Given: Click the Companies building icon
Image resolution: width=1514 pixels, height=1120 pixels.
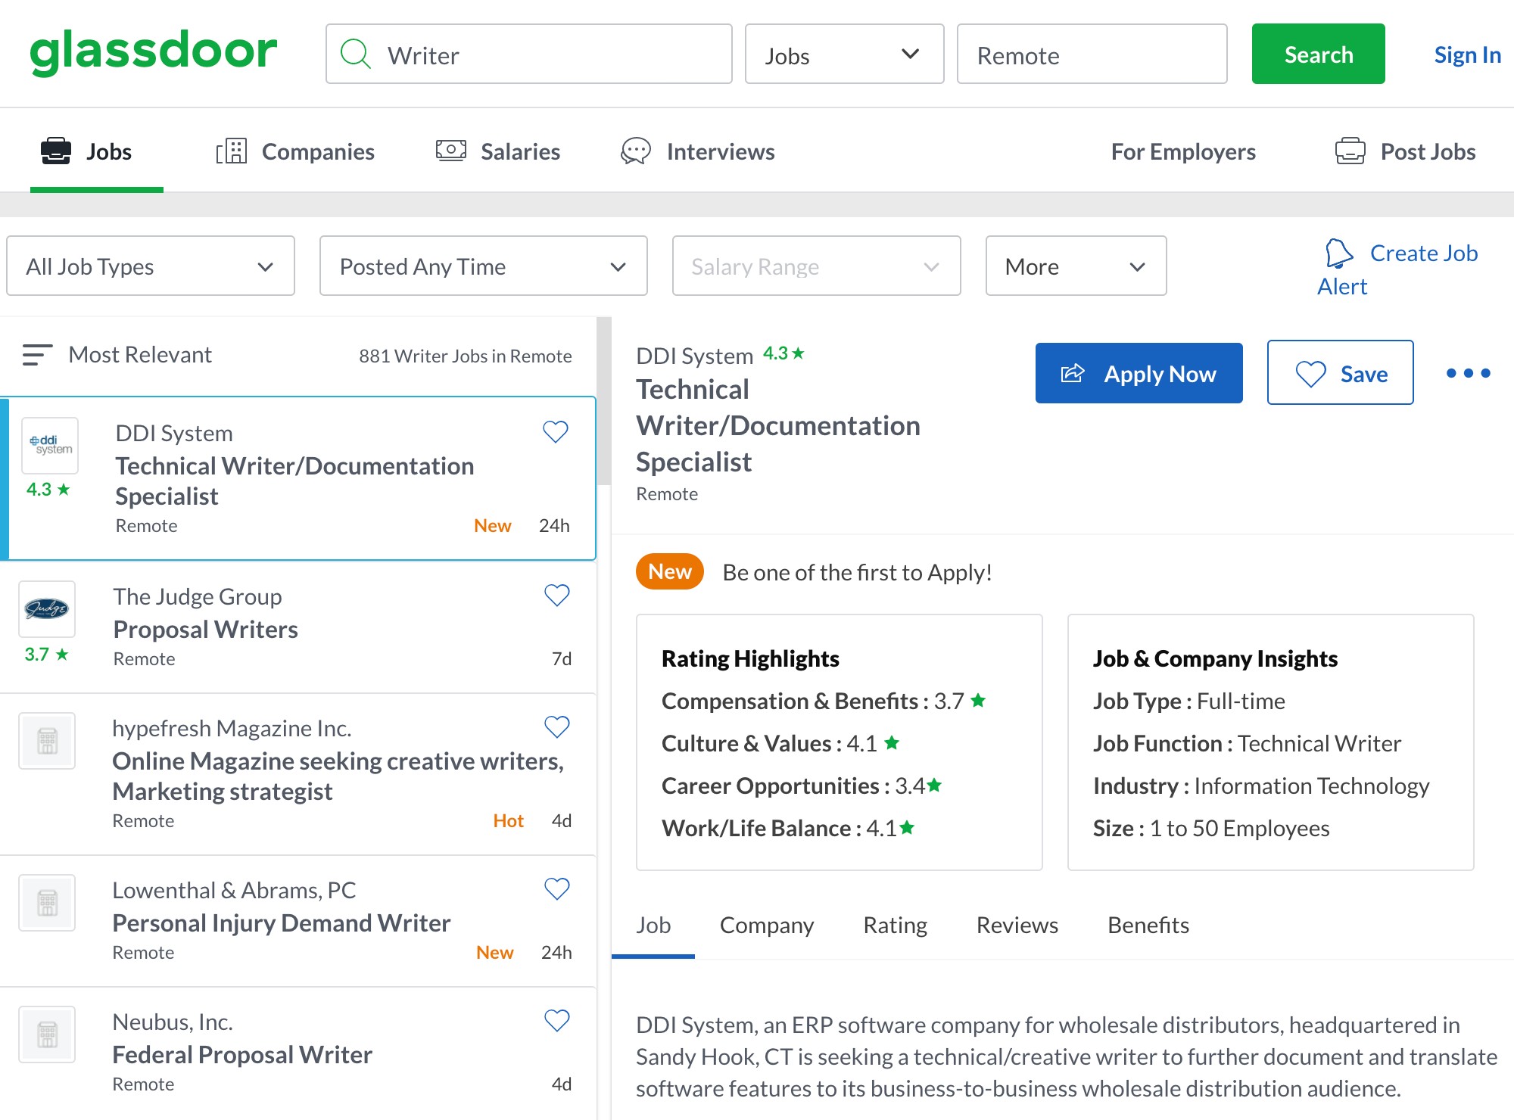Looking at the screenshot, I should (232, 151).
